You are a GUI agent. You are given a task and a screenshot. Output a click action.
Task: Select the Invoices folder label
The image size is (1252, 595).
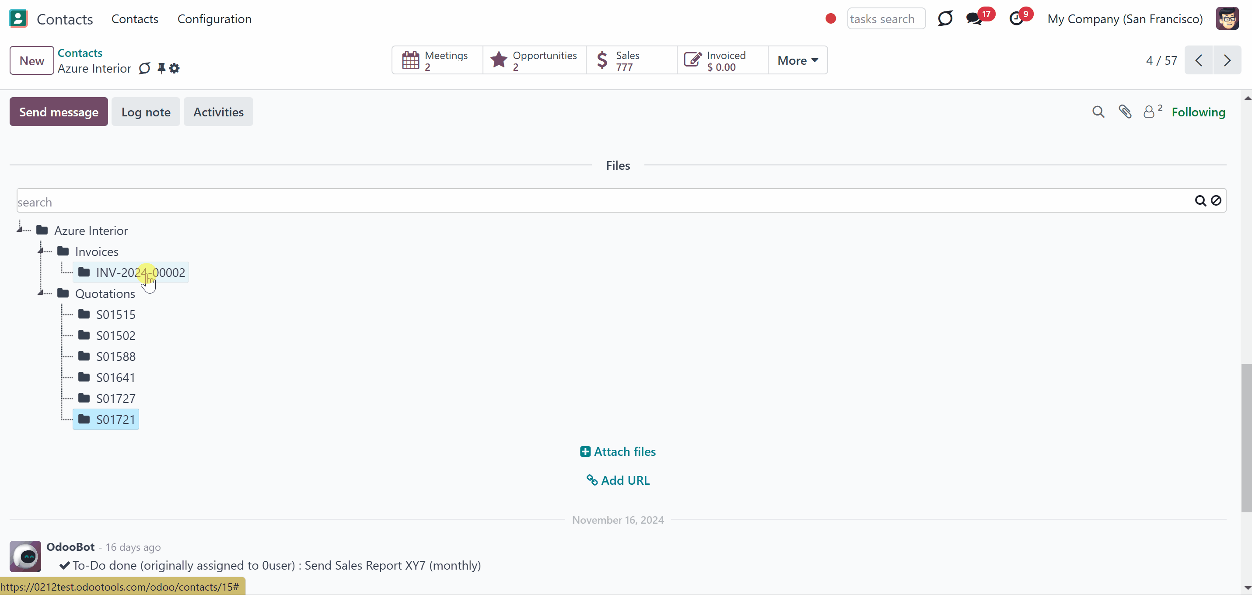pos(97,251)
